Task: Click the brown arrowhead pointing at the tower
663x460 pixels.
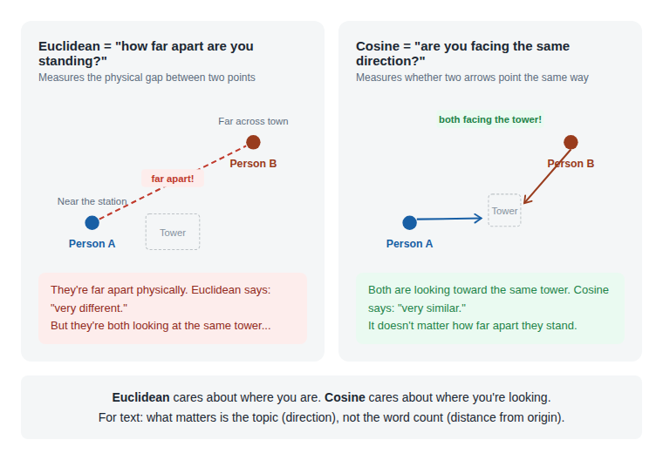Action: coord(528,199)
